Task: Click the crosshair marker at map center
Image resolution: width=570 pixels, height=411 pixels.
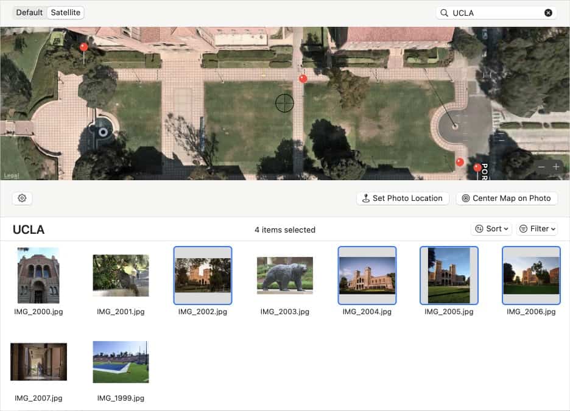Action: point(284,103)
